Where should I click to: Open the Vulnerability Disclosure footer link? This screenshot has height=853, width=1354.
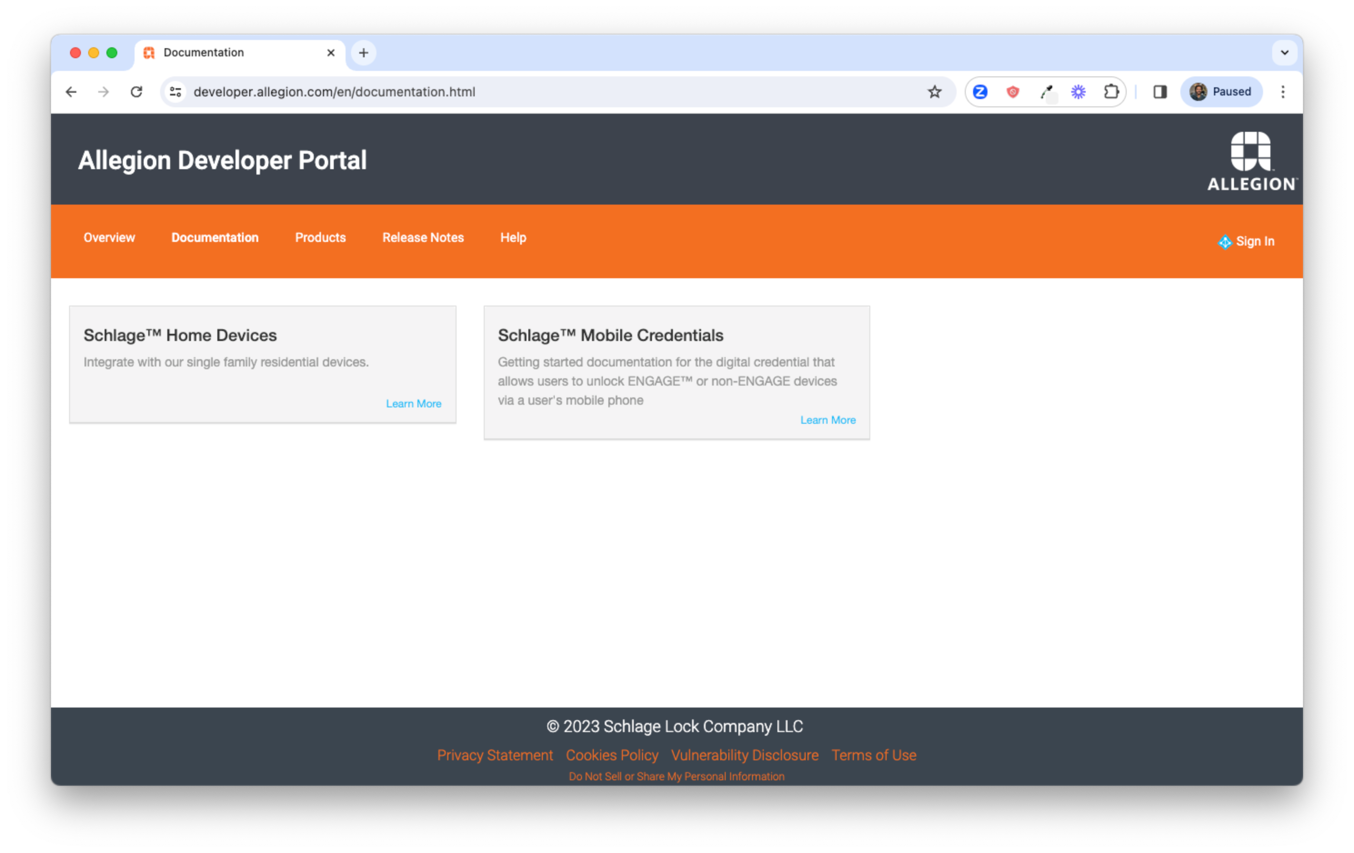coord(744,755)
